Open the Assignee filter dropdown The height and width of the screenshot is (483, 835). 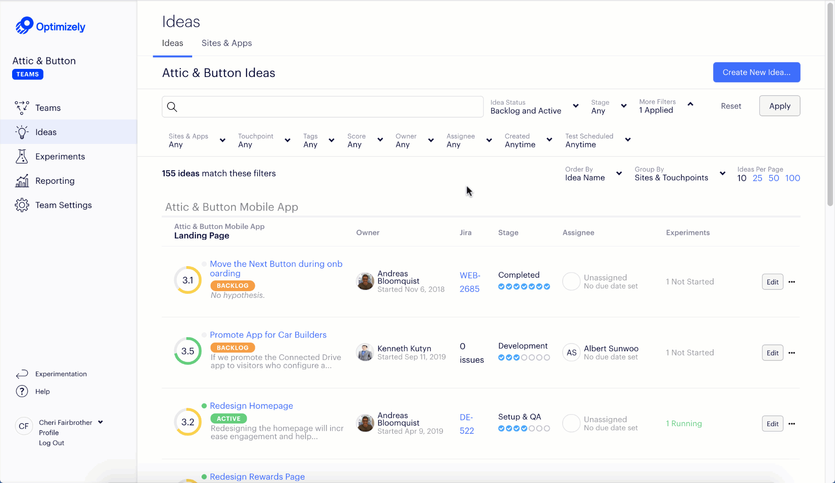click(x=469, y=140)
